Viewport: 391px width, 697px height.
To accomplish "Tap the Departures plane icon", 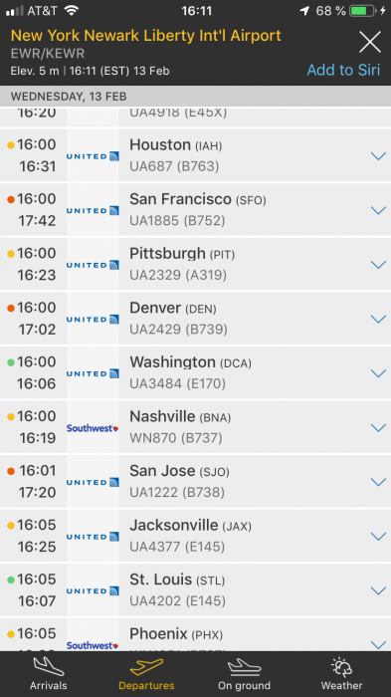I will pyautogui.click(x=146, y=667).
